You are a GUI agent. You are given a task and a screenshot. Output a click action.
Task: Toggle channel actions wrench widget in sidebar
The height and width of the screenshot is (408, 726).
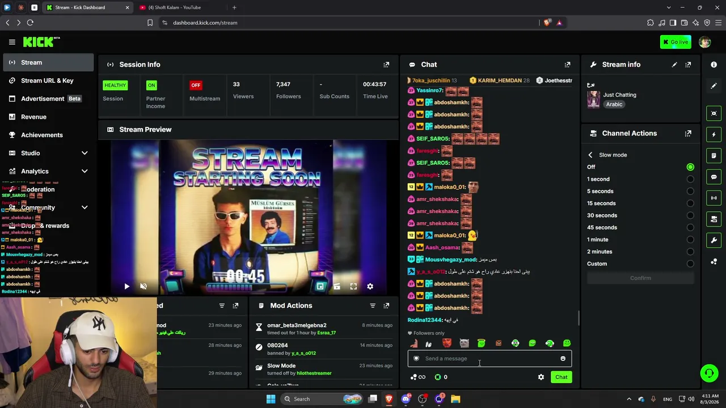click(714, 240)
